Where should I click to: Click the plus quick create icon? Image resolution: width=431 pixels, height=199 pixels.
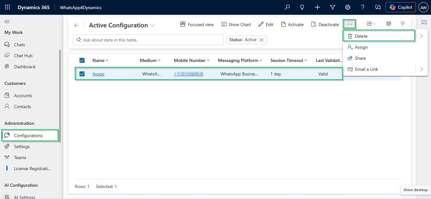(317, 7)
